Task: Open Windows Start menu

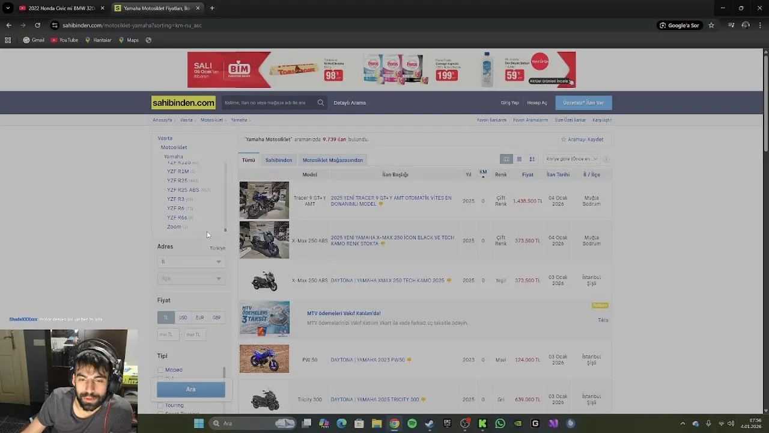Action: click(x=199, y=423)
